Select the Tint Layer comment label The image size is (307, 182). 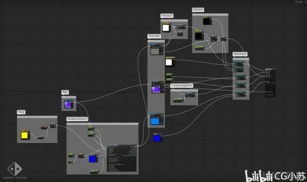pyautogui.click(x=167, y=16)
